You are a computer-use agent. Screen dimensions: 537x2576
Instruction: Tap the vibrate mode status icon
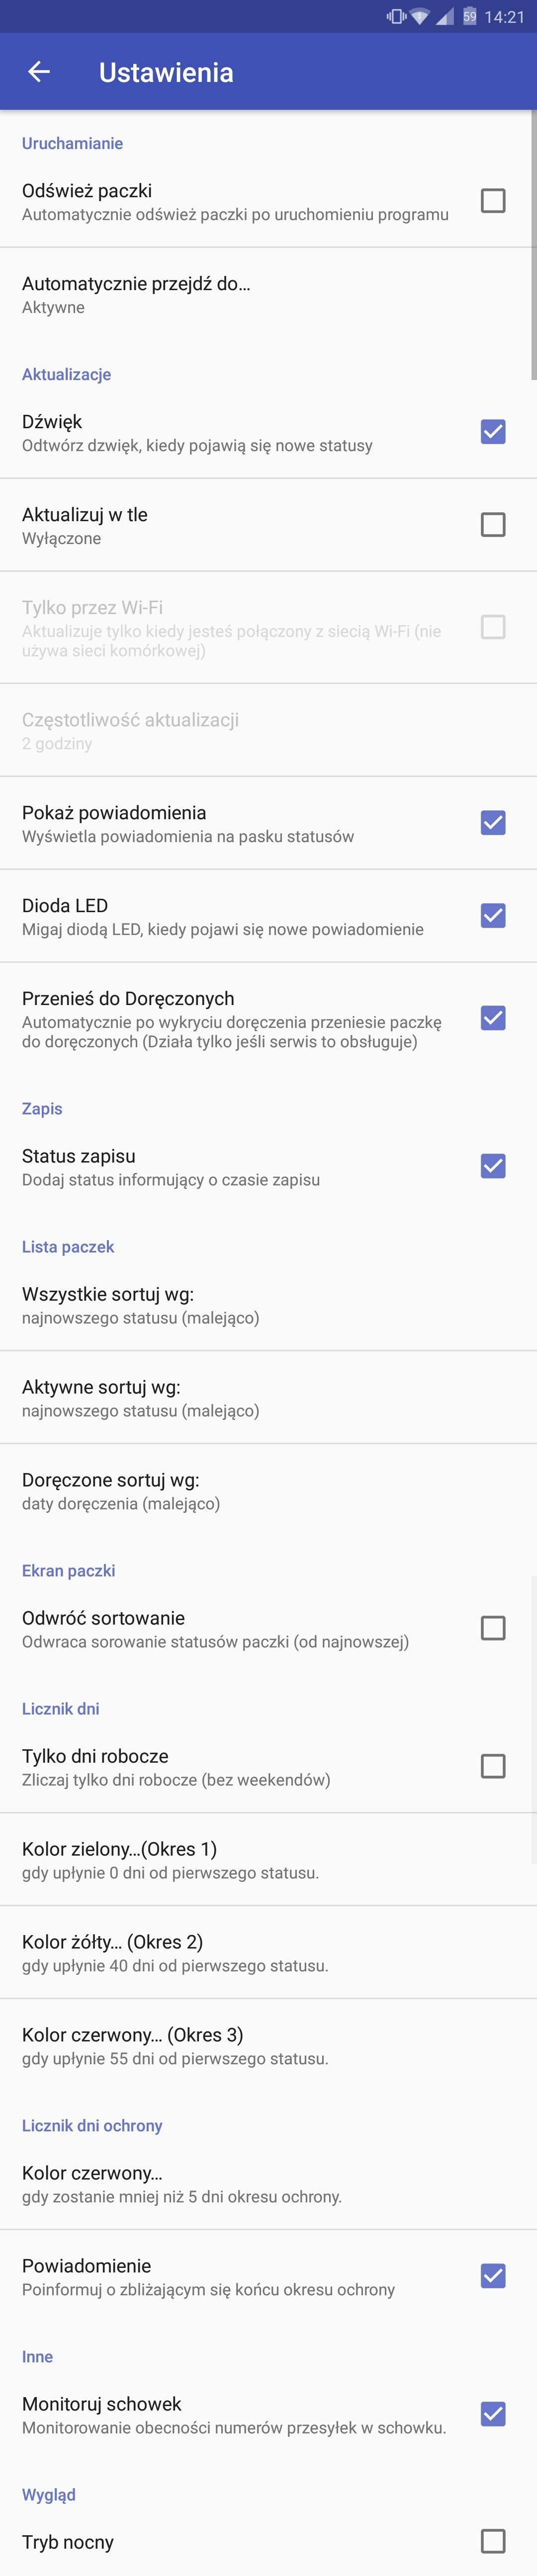396,16
